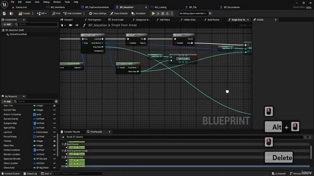Toggle Hide Unrelated nodes
314x176 pixels.
click(x=73, y=14)
